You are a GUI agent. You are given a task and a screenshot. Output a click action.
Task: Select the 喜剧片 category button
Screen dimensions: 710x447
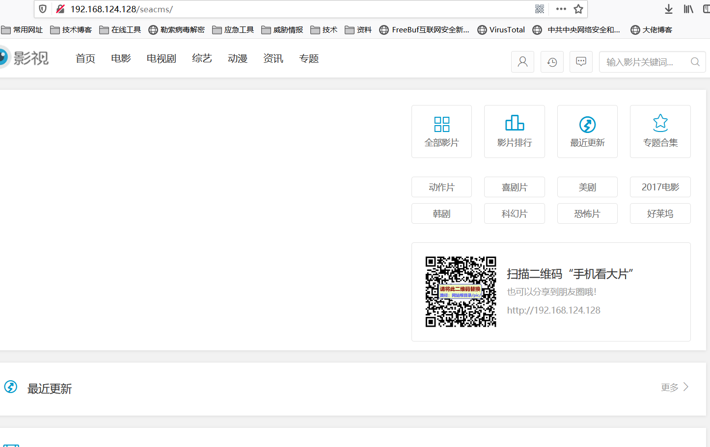coord(515,187)
